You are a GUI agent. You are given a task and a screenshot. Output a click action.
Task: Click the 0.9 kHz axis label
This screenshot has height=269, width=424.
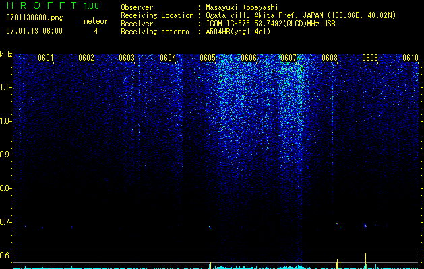click(5, 155)
